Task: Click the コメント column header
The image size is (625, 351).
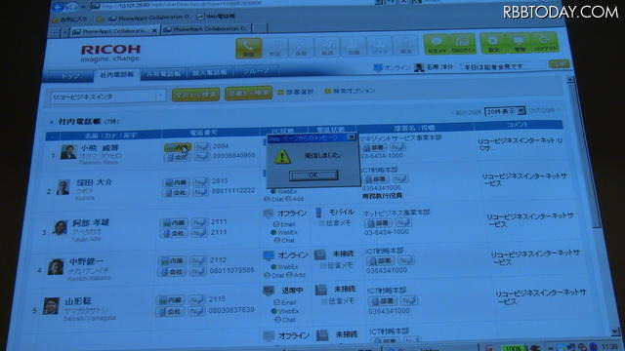Action: [518, 126]
